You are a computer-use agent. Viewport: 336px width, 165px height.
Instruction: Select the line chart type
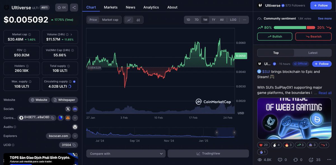129,20
